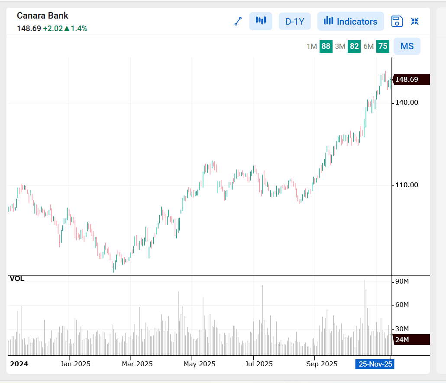Click the 90M volume axis label
This screenshot has width=446, height=383.
(x=402, y=281)
